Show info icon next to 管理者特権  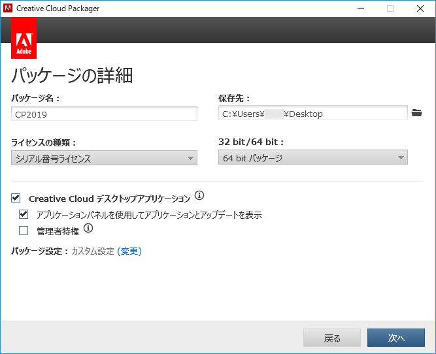(x=88, y=228)
